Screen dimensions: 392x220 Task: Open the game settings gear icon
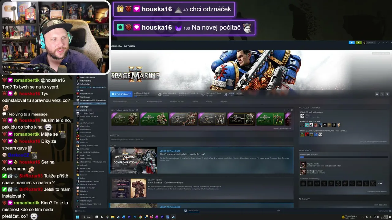377,94
